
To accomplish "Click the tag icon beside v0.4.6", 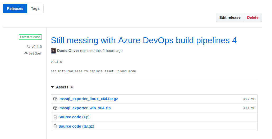I will 29,47.
